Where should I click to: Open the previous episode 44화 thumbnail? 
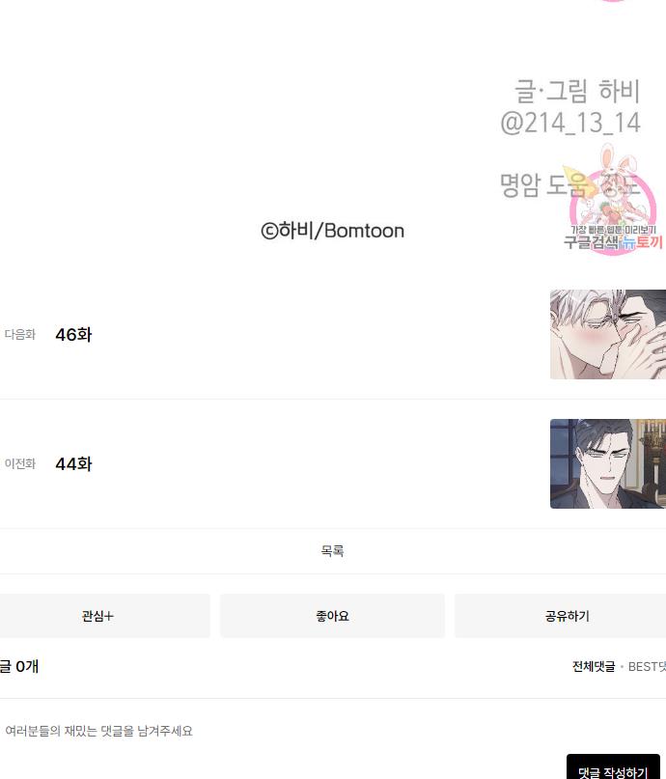(608, 463)
